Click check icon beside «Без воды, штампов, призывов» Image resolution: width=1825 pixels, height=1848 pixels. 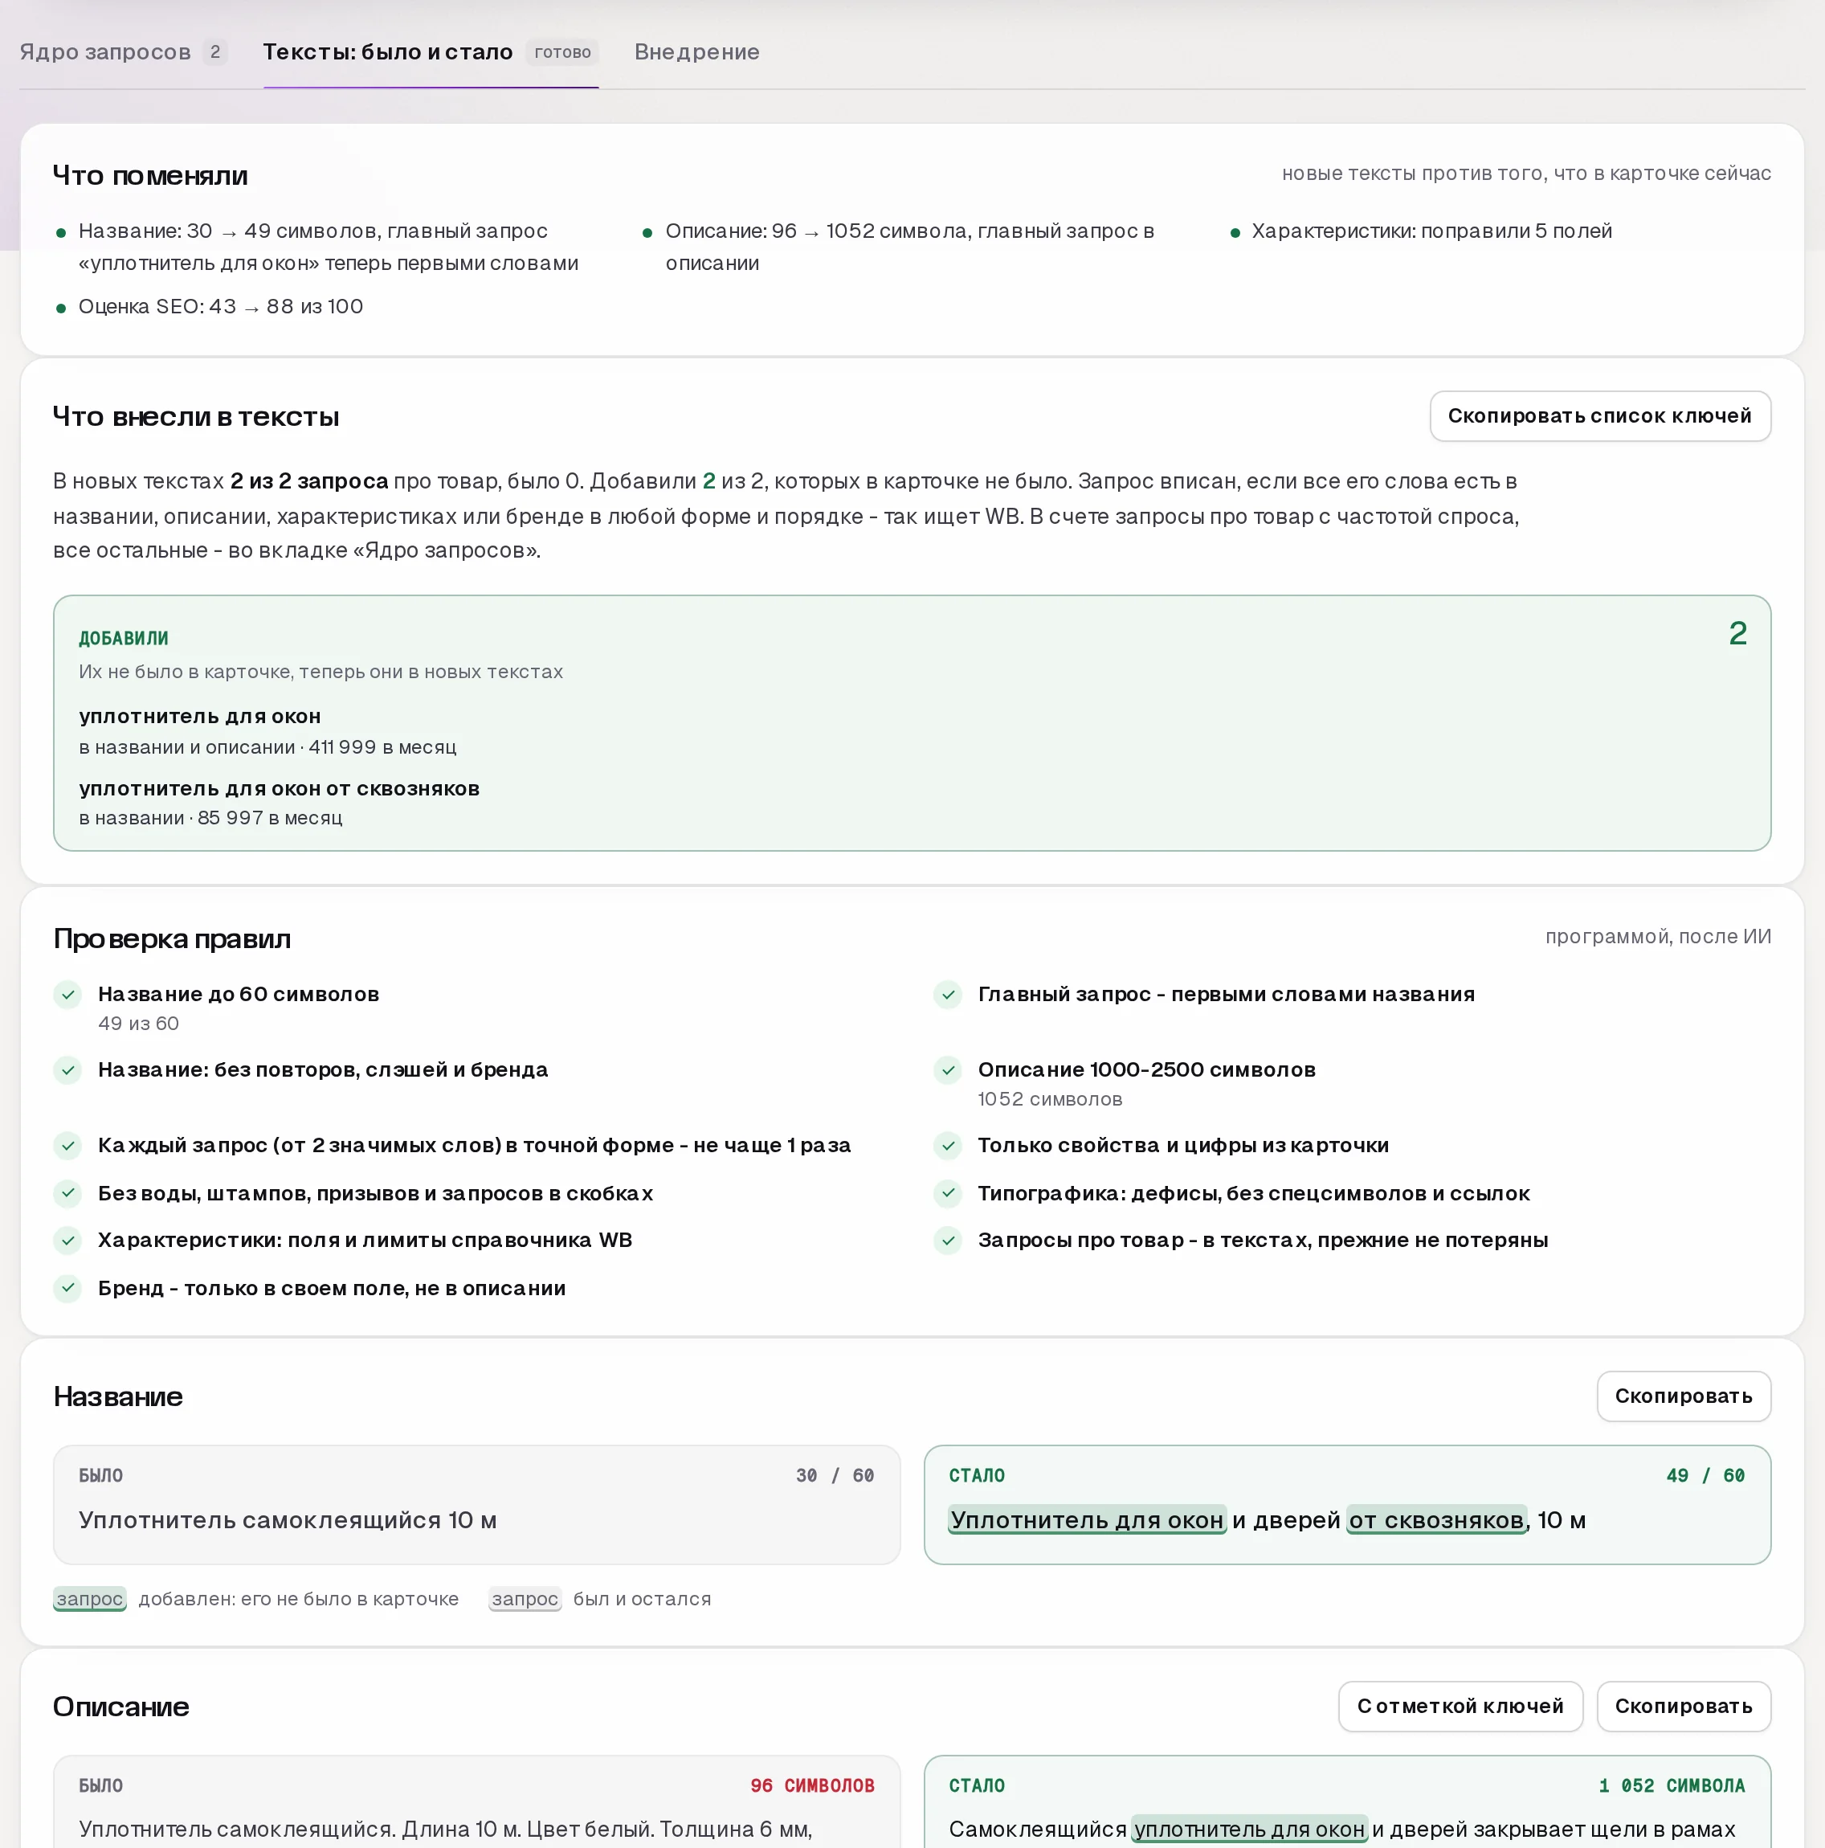pyautogui.click(x=68, y=1193)
